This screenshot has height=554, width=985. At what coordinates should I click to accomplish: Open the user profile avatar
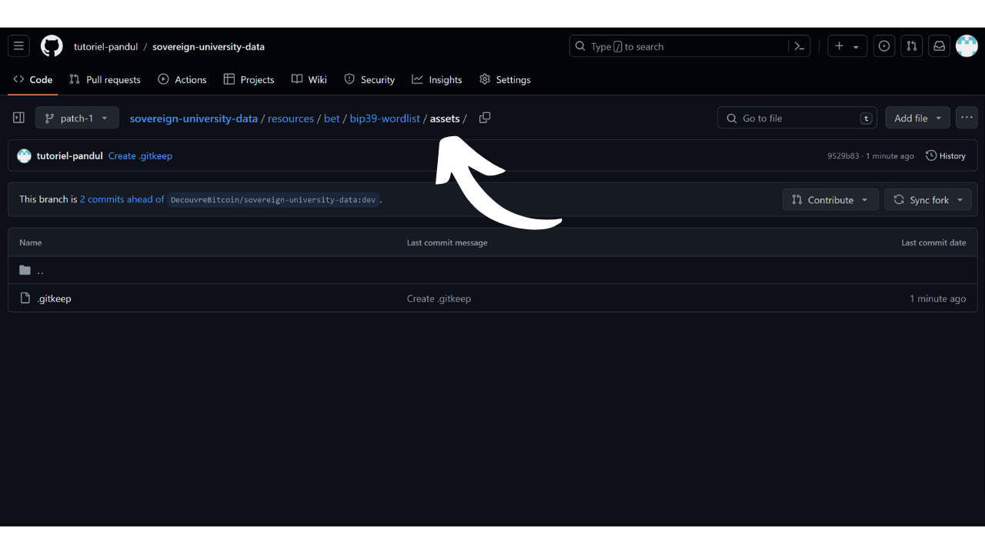(967, 46)
